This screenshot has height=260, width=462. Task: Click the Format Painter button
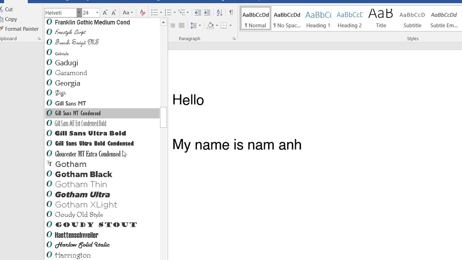tap(19, 29)
